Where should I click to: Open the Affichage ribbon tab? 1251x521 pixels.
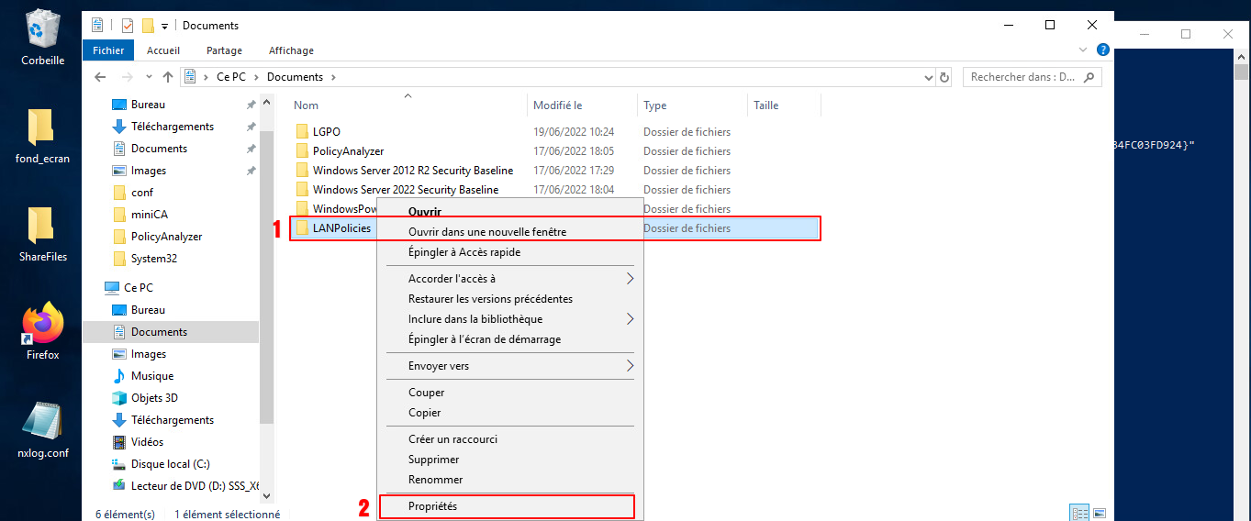click(x=291, y=50)
